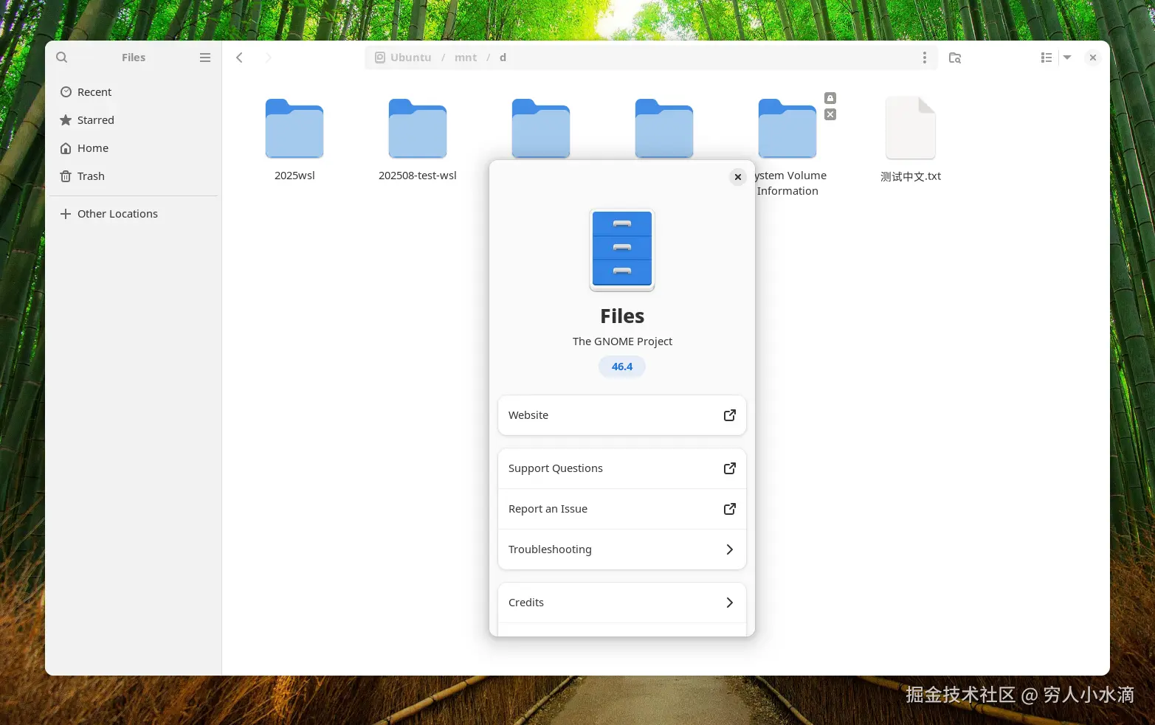The height and width of the screenshot is (725, 1155).
Task: Open the view options dropdown arrow
Action: pyautogui.click(x=1067, y=58)
